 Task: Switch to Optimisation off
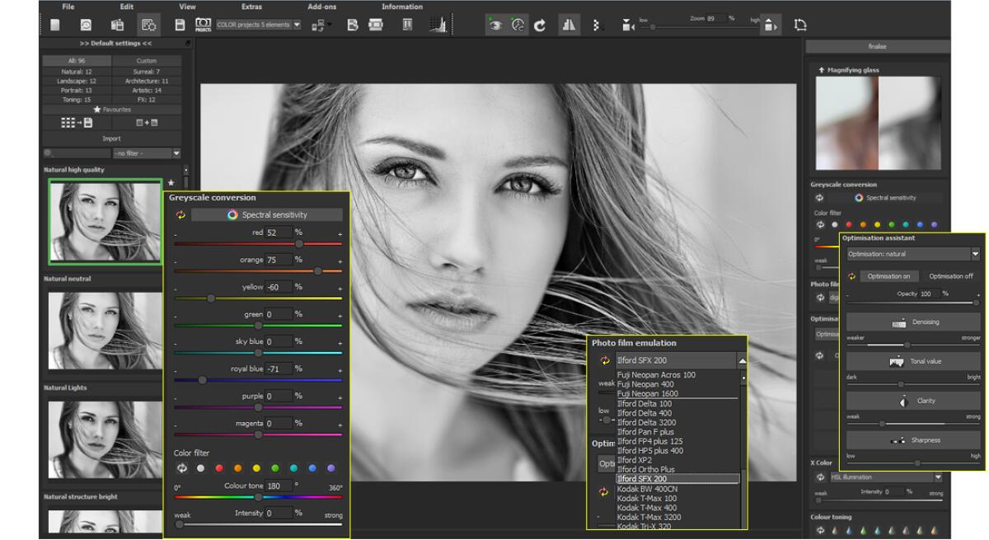[950, 276]
